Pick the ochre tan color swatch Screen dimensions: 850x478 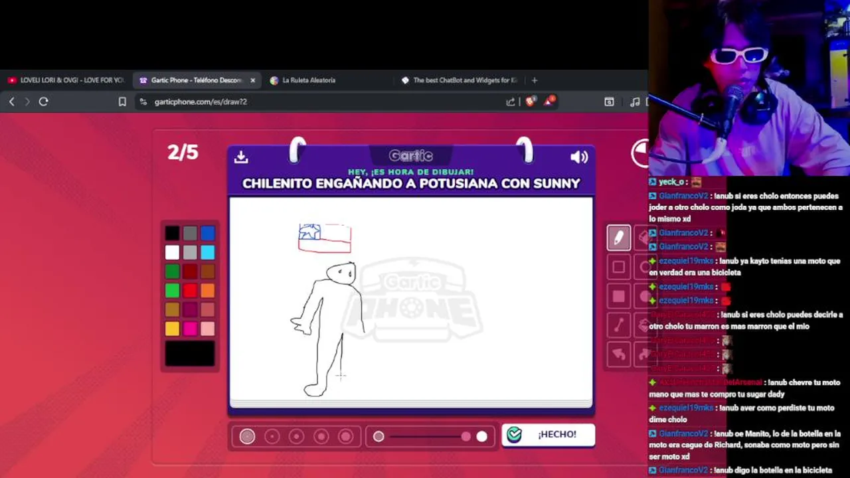coord(172,309)
